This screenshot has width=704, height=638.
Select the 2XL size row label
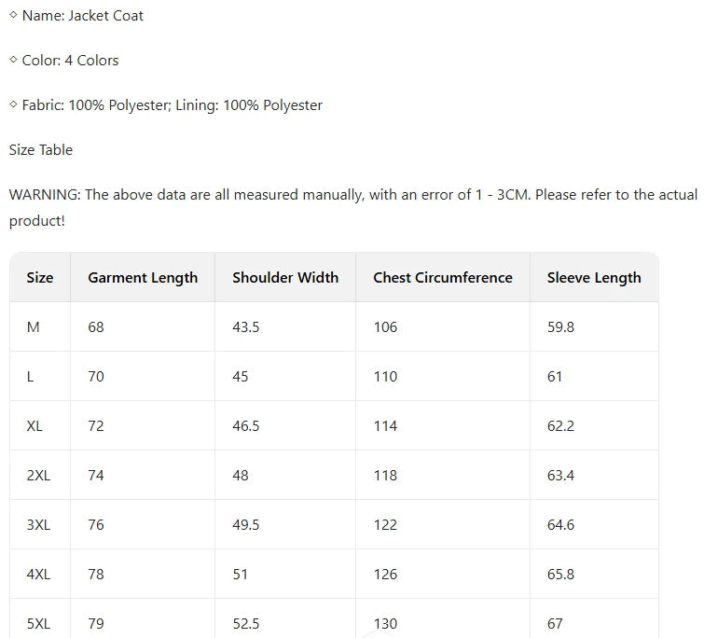[x=39, y=475]
